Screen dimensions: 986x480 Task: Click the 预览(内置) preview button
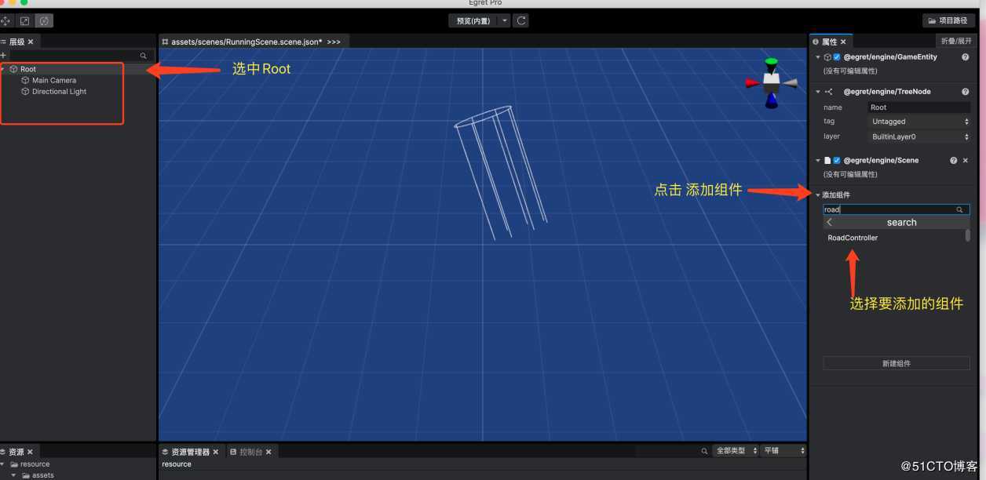point(473,20)
